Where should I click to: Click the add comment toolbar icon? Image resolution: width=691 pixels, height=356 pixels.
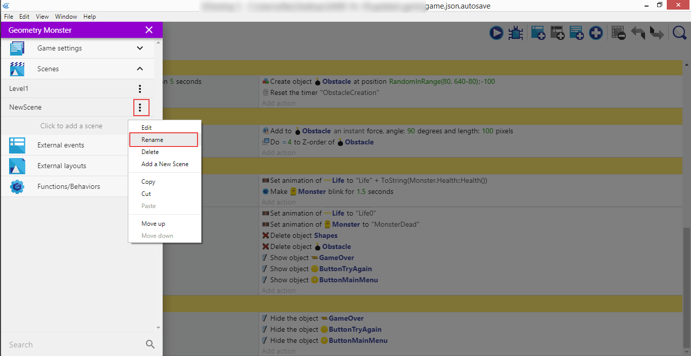pyautogui.click(x=576, y=33)
